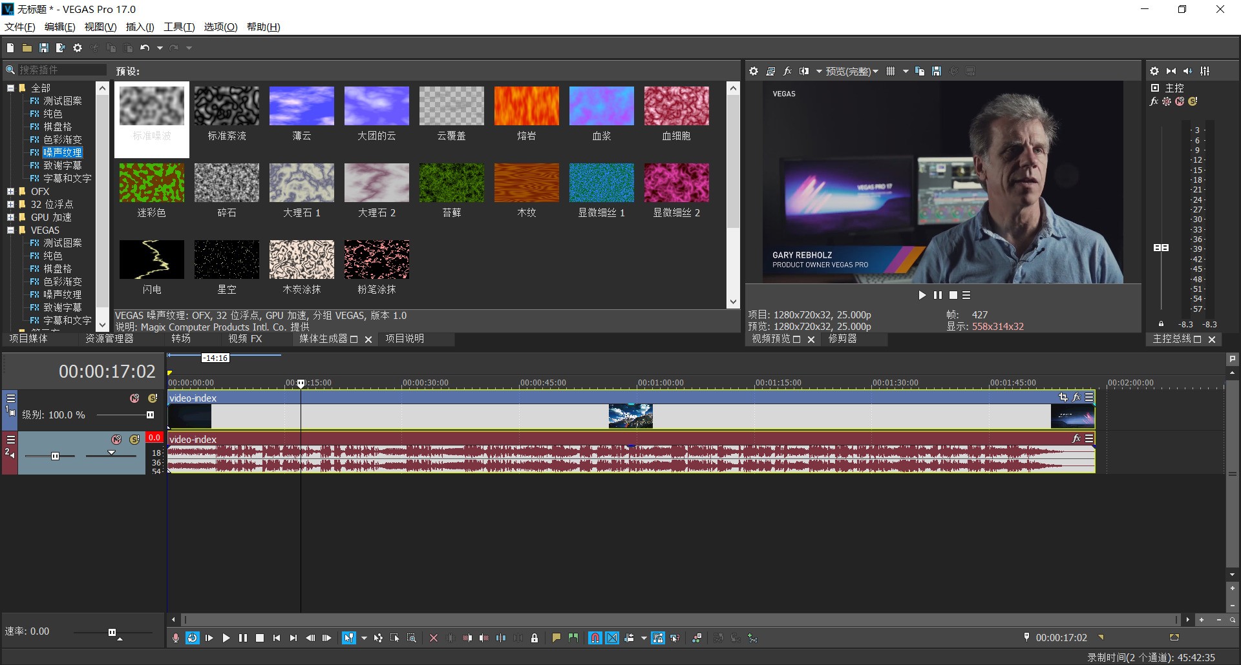Click the record microphone icon in transport bar
The height and width of the screenshot is (665, 1241).
coord(175,638)
